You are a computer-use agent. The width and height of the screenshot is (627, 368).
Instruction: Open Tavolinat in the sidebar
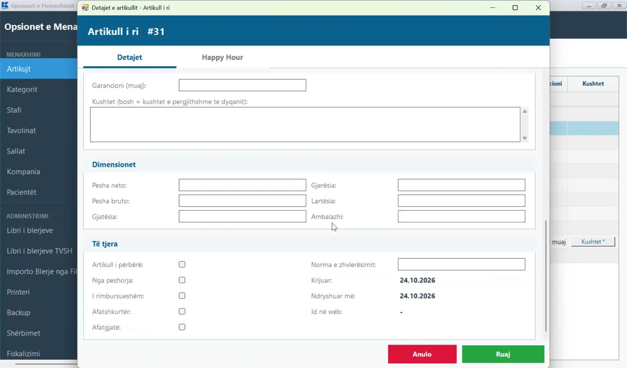point(39,130)
